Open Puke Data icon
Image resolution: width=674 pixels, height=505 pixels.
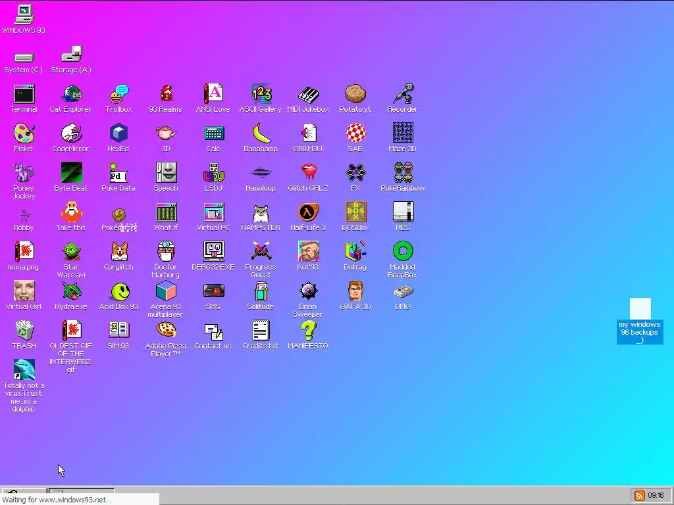pyautogui.click(x=118, y=173)
